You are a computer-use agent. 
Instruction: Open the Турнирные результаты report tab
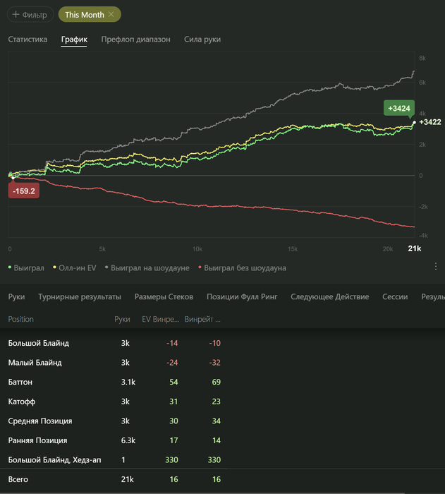80,297
